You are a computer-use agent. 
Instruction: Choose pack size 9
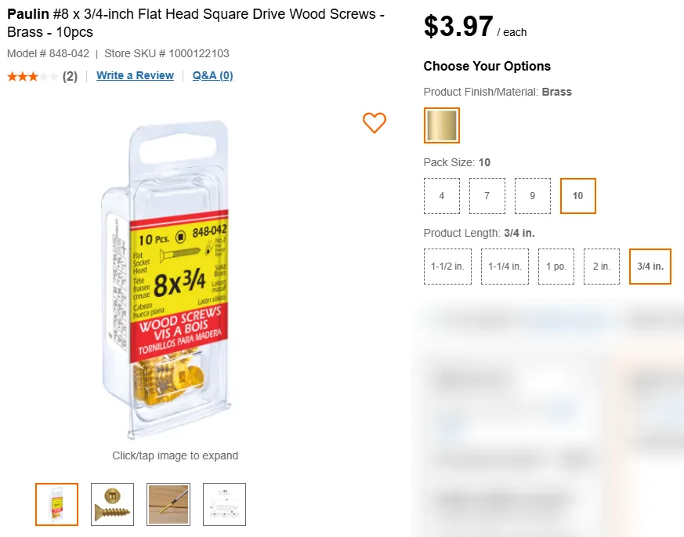click(533, 196)
